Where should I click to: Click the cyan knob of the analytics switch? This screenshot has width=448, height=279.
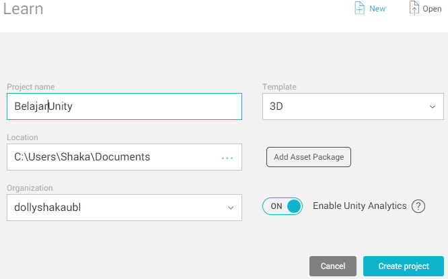(294, 206)
